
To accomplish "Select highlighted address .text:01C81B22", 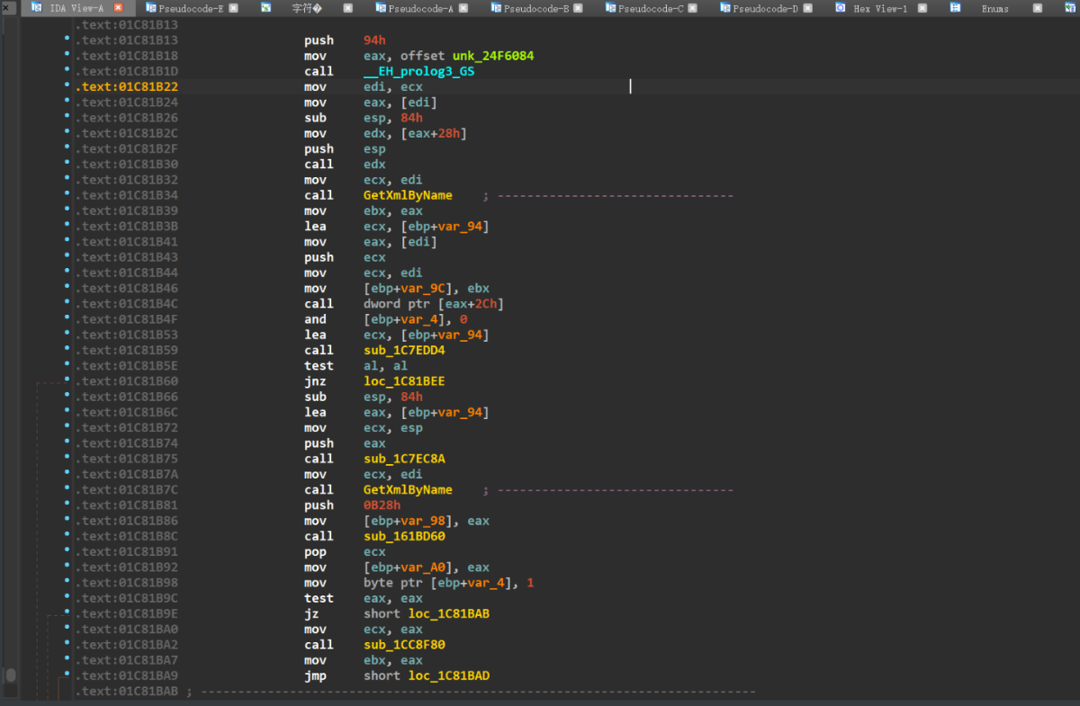I will pos(127,87).
